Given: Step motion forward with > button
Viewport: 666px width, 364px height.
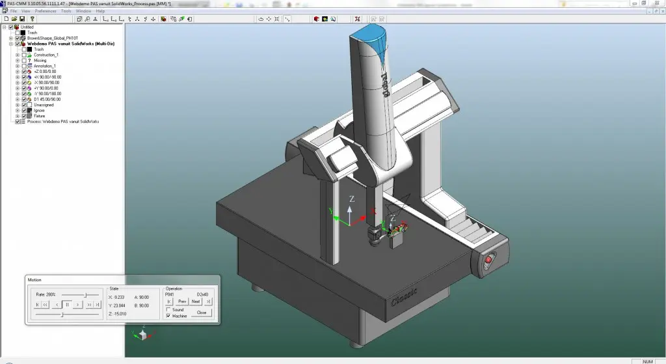Looking at the screenshot, I should tap(77, 305).
